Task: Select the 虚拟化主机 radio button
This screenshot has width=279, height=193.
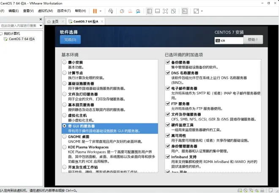Action: 64,115
